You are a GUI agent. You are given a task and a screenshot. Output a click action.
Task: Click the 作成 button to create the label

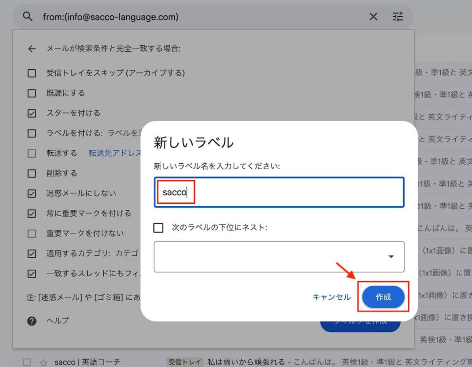click(384, 297)
